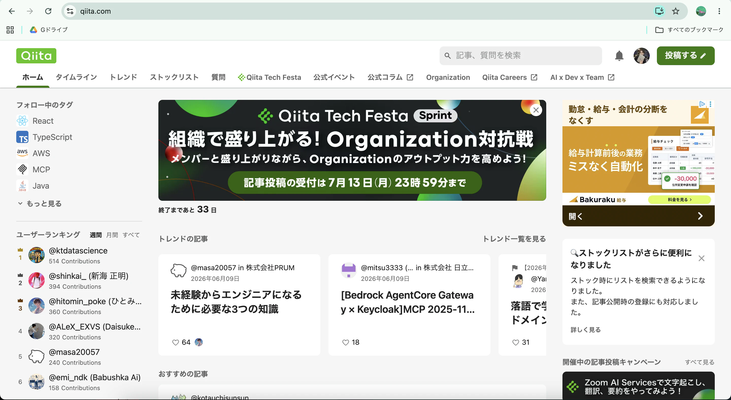Click the browser forward arrow

tap(30, 11)
